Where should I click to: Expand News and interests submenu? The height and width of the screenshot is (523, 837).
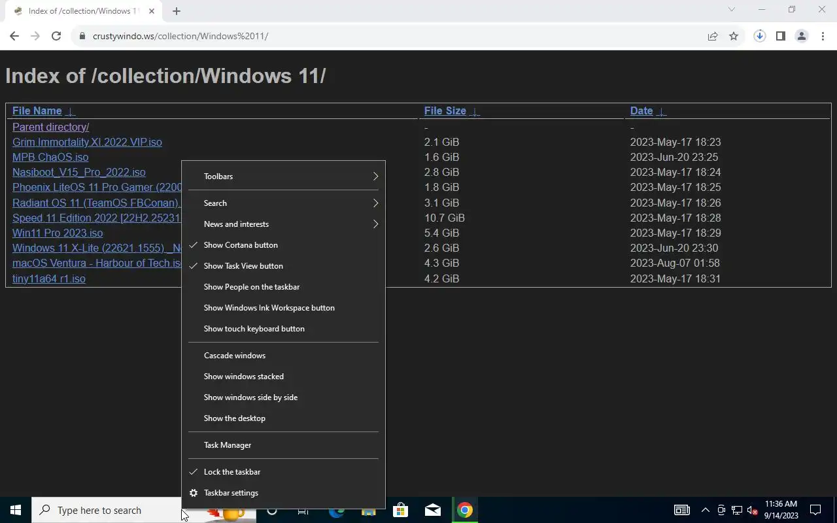[283, 224]
